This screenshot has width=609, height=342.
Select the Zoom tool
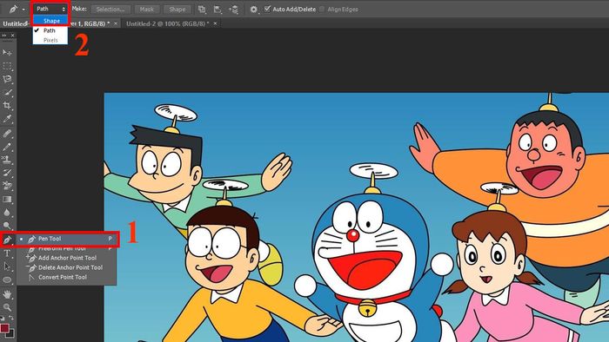(x=7, y=307)
